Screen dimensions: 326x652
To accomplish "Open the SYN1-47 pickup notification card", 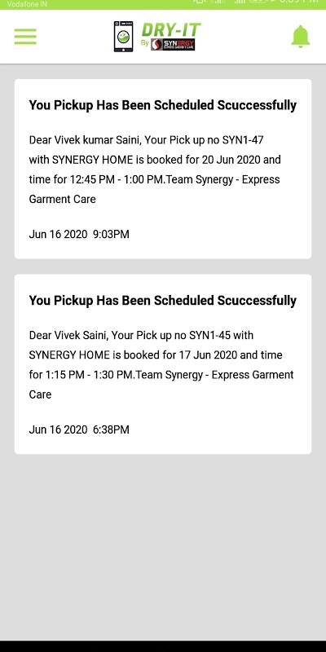I will point(163,169).
